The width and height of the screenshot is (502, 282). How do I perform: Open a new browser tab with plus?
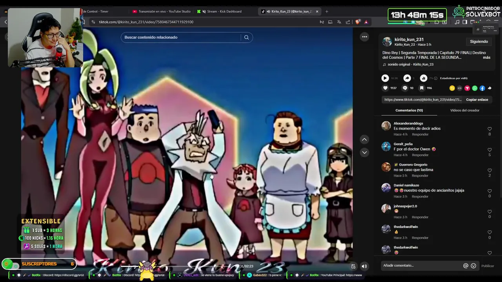(x=327, y=11)
